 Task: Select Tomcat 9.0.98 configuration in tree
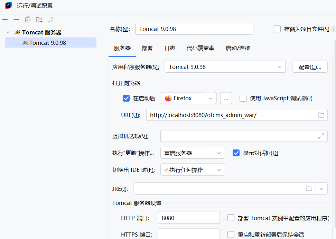[47, 43]
